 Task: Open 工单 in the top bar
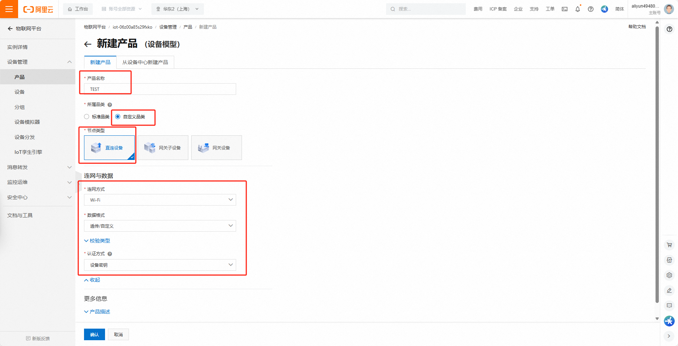[x=550, y=9]
